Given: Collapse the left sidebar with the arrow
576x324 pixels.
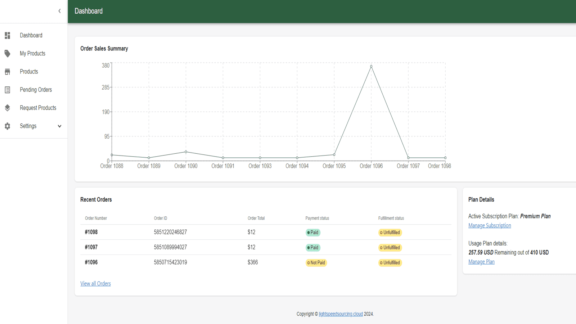Looking at the screenshot, I should 59,11.
